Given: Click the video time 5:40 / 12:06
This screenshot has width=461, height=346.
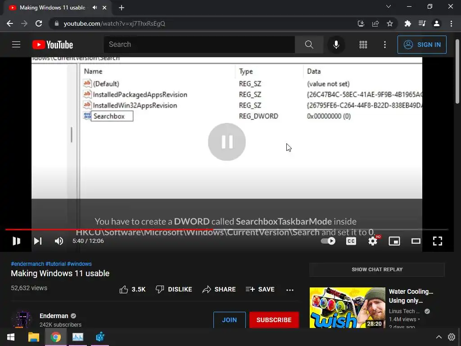Looking at the screenshot, I should click(88, 241).
